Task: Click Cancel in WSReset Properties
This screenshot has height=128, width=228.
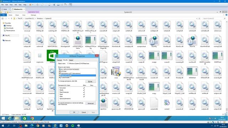Action: 84,112
